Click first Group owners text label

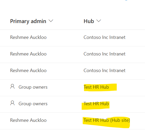(x=33, y=87)
